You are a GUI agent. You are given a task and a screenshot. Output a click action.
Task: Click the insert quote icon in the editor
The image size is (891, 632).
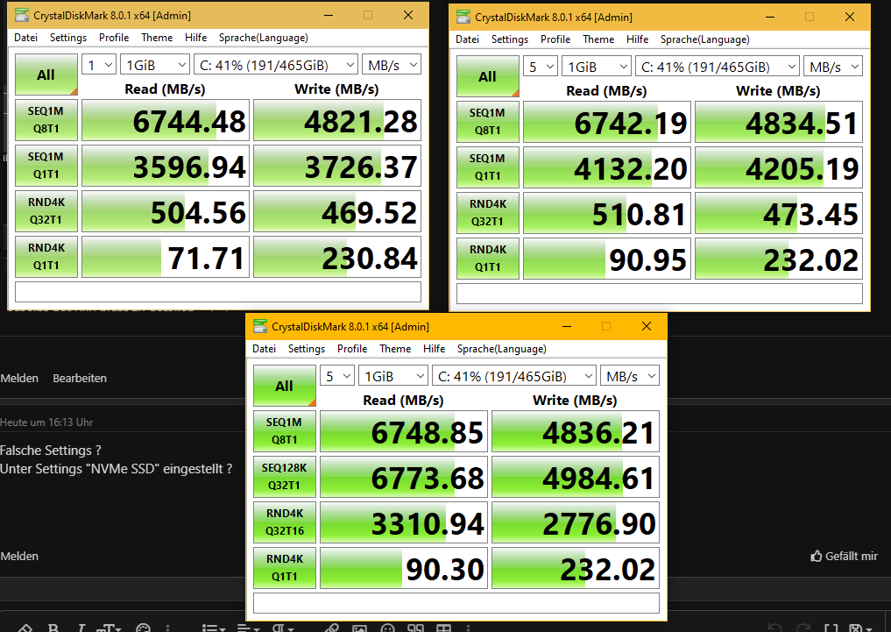coord(416,628)
